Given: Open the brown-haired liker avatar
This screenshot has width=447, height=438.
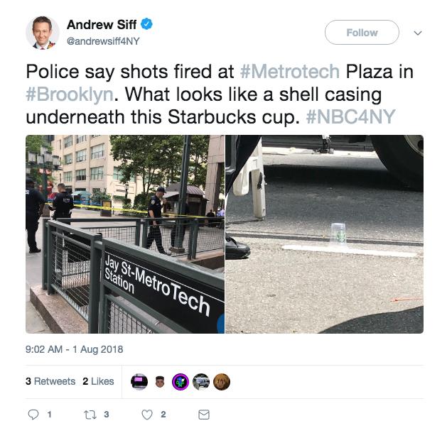Looking at the screenshot, I should (x=222, y=382).
